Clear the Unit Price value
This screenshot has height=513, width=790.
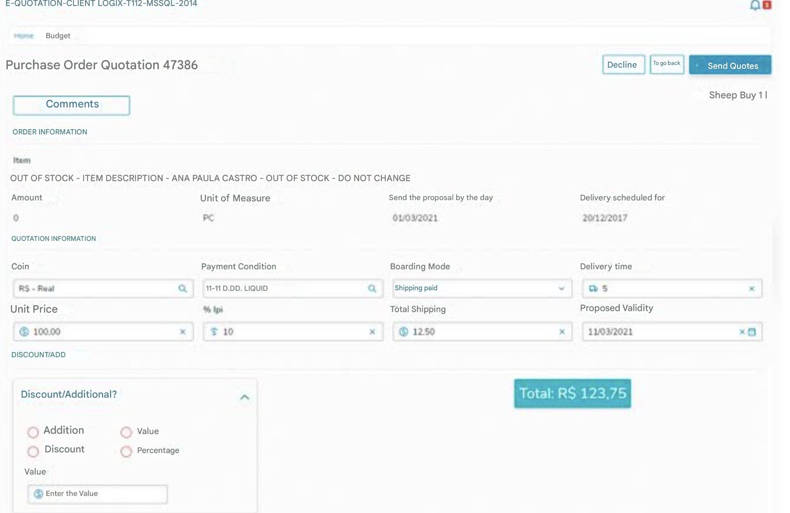click(182, 332)
